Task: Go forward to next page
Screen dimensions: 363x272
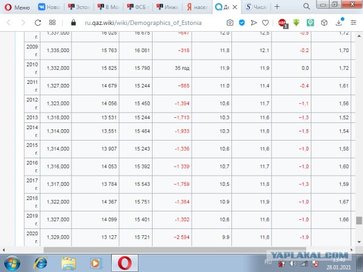Action: (23, 23)
